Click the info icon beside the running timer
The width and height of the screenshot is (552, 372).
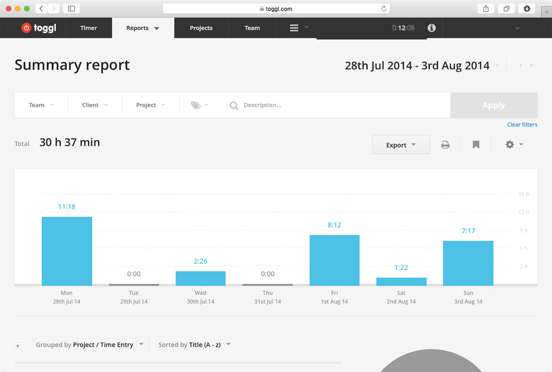[431, 28]
